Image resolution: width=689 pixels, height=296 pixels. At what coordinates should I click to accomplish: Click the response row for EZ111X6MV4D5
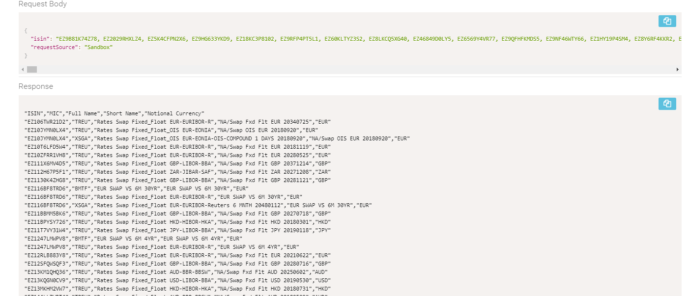coord(177,163)
